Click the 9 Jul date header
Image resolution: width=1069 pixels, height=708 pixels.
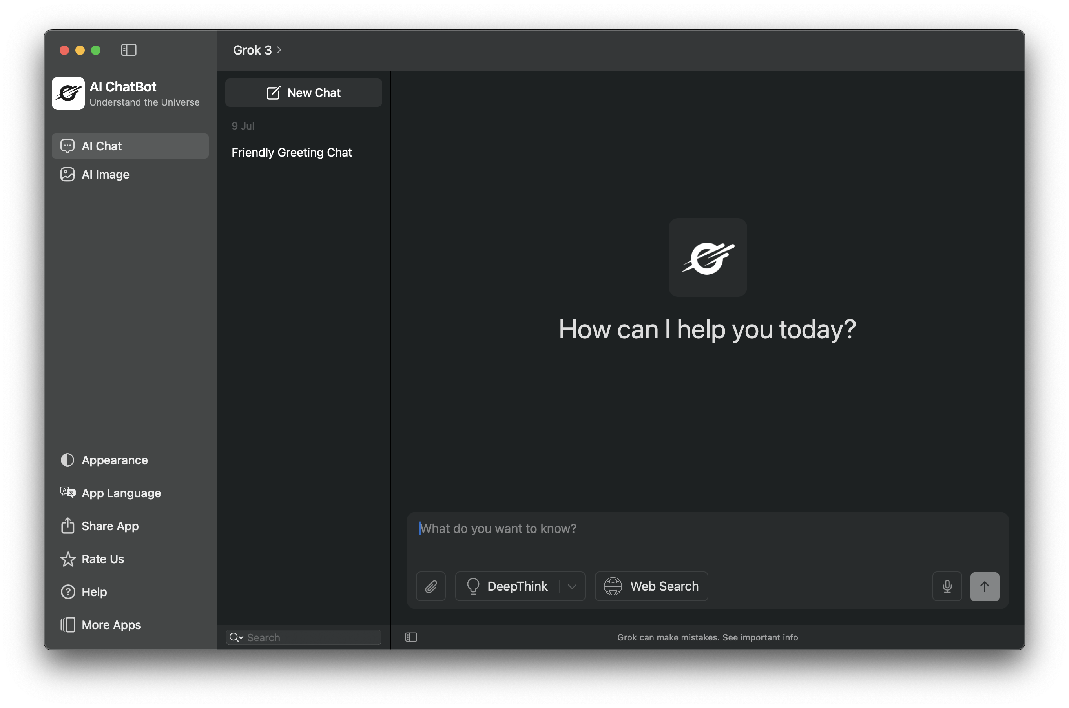tap(243, 126)
